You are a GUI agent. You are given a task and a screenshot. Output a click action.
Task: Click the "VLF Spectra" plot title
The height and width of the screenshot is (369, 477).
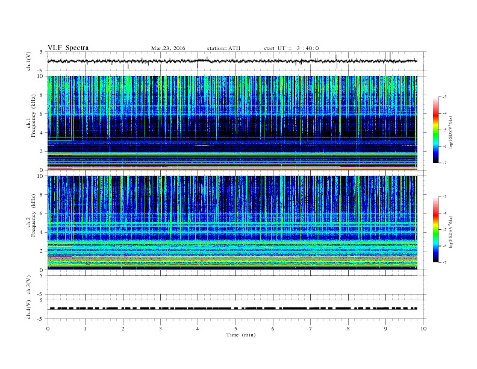pyautogui.click(x=68, y=48)
